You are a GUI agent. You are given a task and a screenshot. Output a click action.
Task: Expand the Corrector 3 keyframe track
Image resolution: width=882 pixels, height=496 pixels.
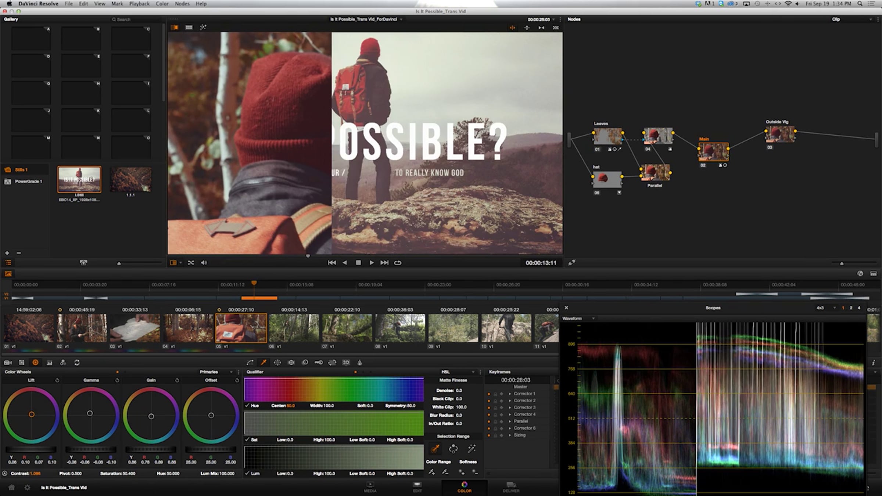510,407
